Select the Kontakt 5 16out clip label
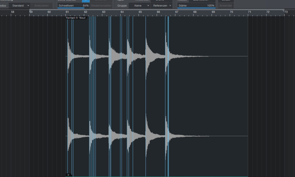The image size is (295, 177). click(x=76, y=18)
